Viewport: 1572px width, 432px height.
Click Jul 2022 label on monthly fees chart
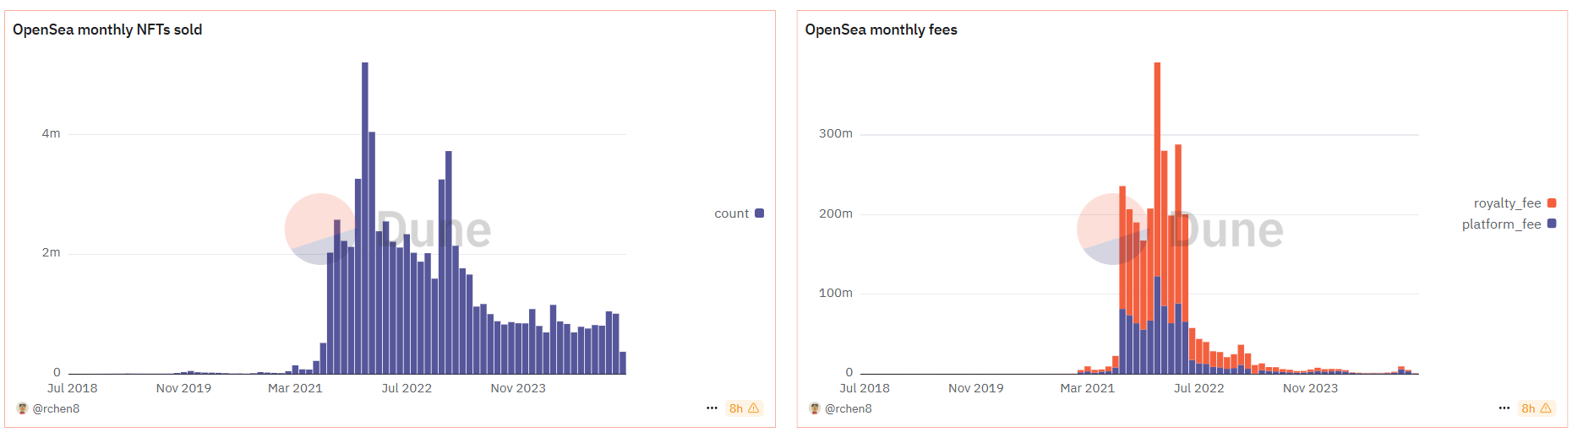1198,388
